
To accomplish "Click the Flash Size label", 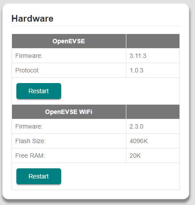I will point(31,141).
